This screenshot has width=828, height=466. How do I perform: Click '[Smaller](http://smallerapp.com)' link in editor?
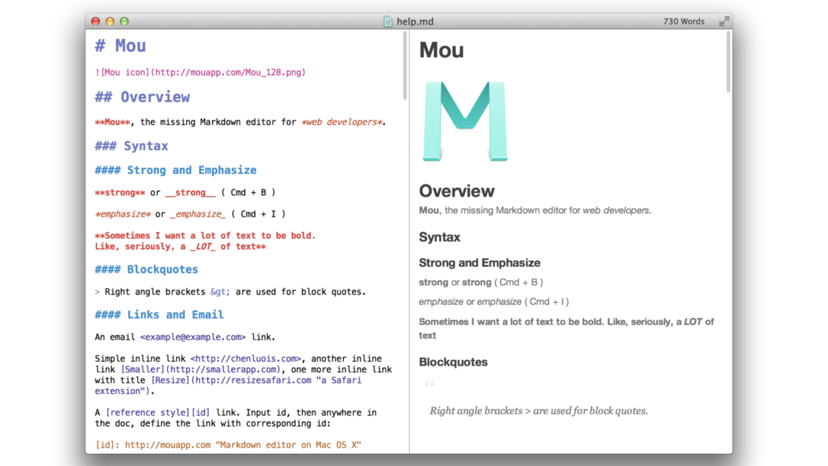pos(201,370)
